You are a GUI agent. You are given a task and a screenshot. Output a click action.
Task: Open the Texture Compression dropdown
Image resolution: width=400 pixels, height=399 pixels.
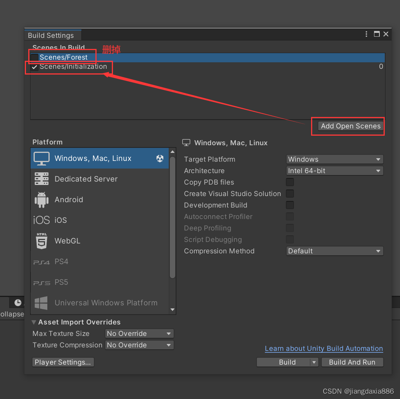coord(139,345)
